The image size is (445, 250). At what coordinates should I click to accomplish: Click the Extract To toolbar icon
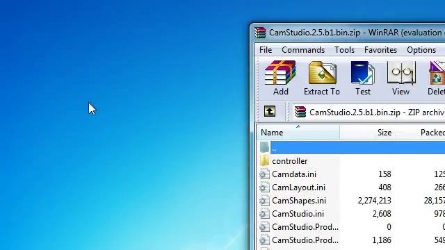[x=322, y=72]
